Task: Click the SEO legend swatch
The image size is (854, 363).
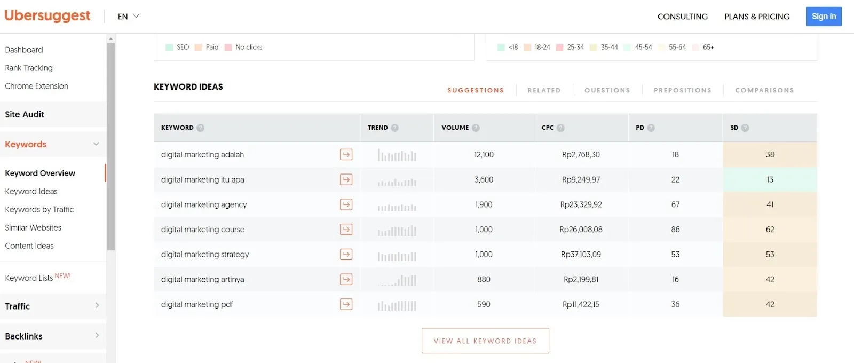Action: (169, 48)
